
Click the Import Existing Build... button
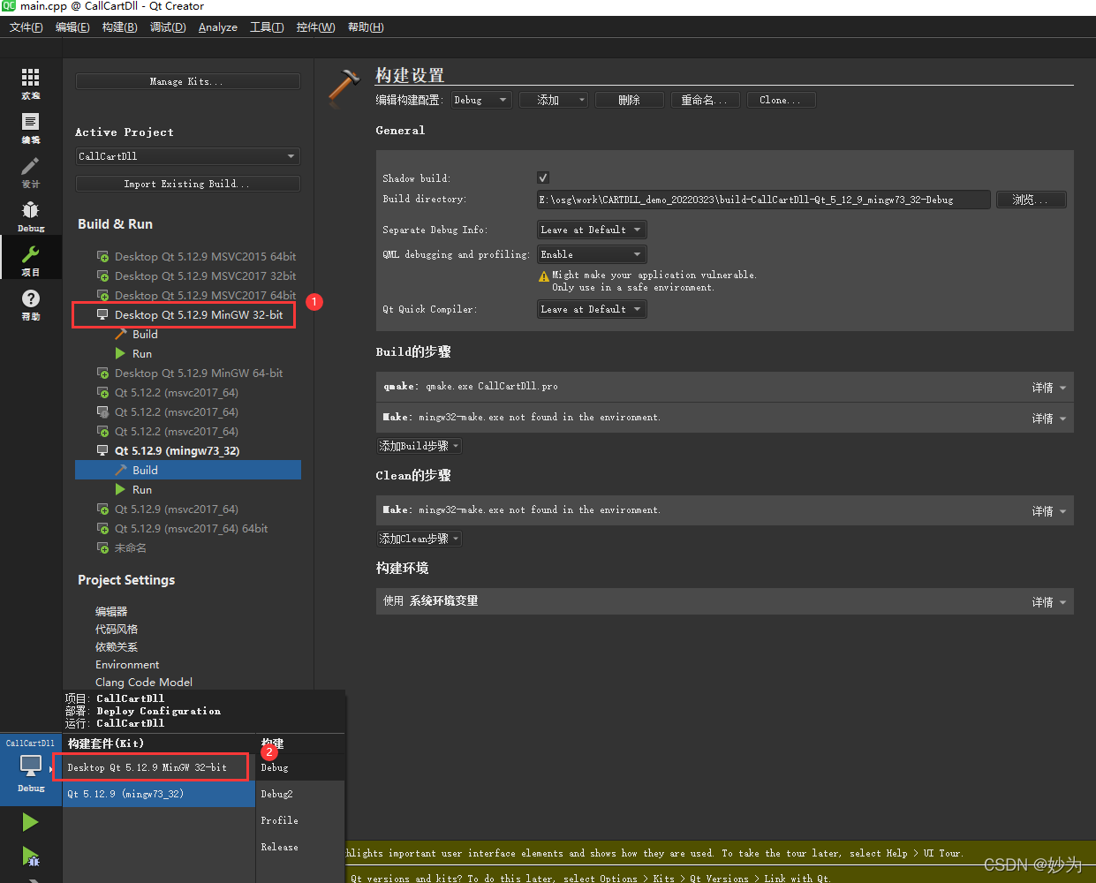[188, 184]
